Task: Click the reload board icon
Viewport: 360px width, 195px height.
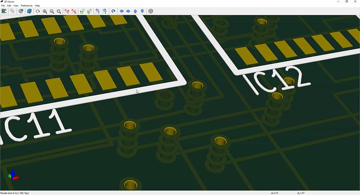Action: point(4,11)
